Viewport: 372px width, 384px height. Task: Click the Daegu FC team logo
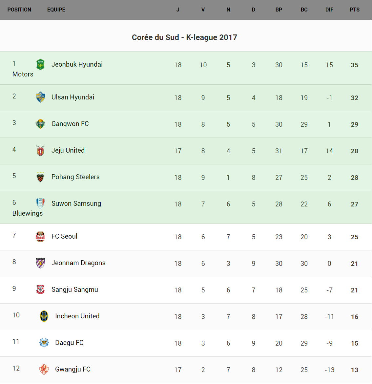coord(44,343)
